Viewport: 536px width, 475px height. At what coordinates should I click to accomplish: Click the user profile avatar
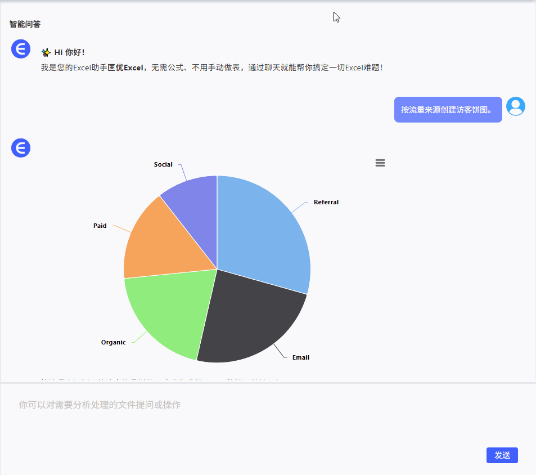click(516, 106)
